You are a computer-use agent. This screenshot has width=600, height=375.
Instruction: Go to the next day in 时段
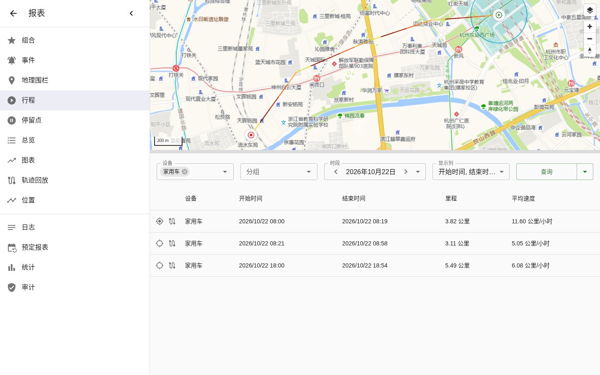[x=406, y=172]
